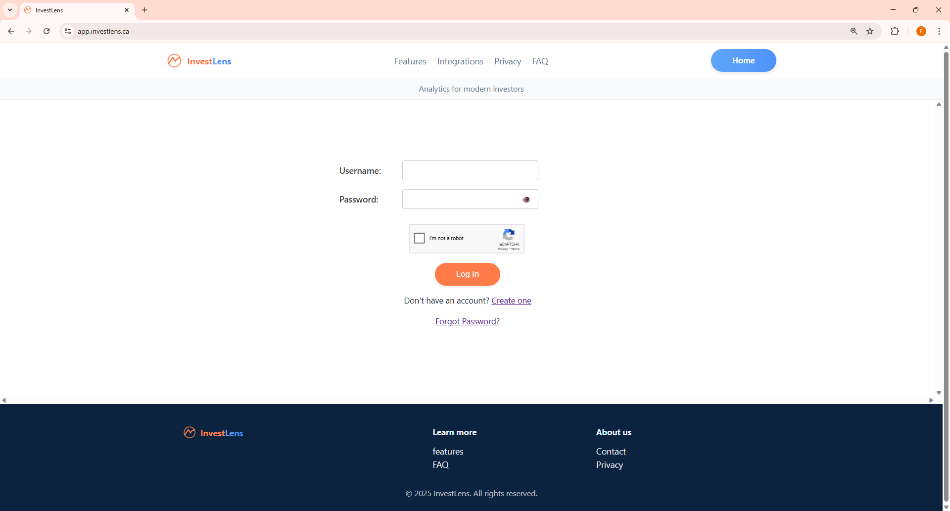Follow the Create one link
The width and height of the screenshot is (950, 511).
(511, 301)
